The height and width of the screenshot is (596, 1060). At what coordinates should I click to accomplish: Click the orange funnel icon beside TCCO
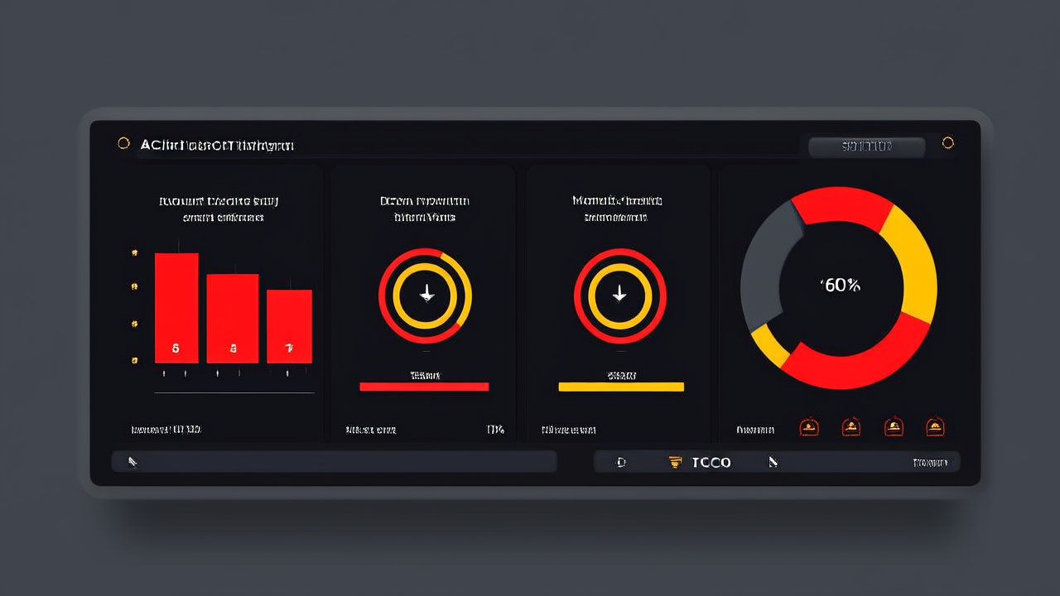(x=675, y=462)
